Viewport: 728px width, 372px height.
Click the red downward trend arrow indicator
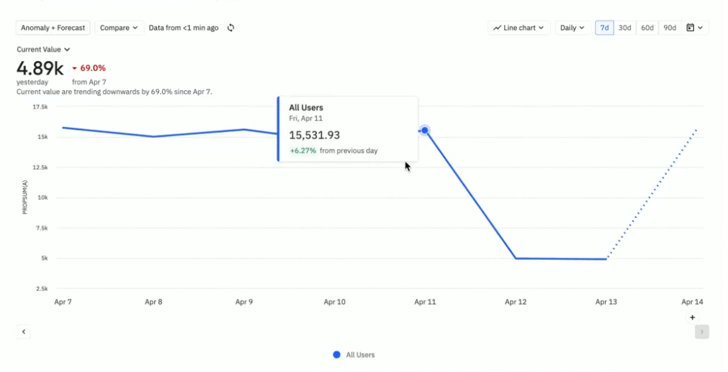coord(75,69)
